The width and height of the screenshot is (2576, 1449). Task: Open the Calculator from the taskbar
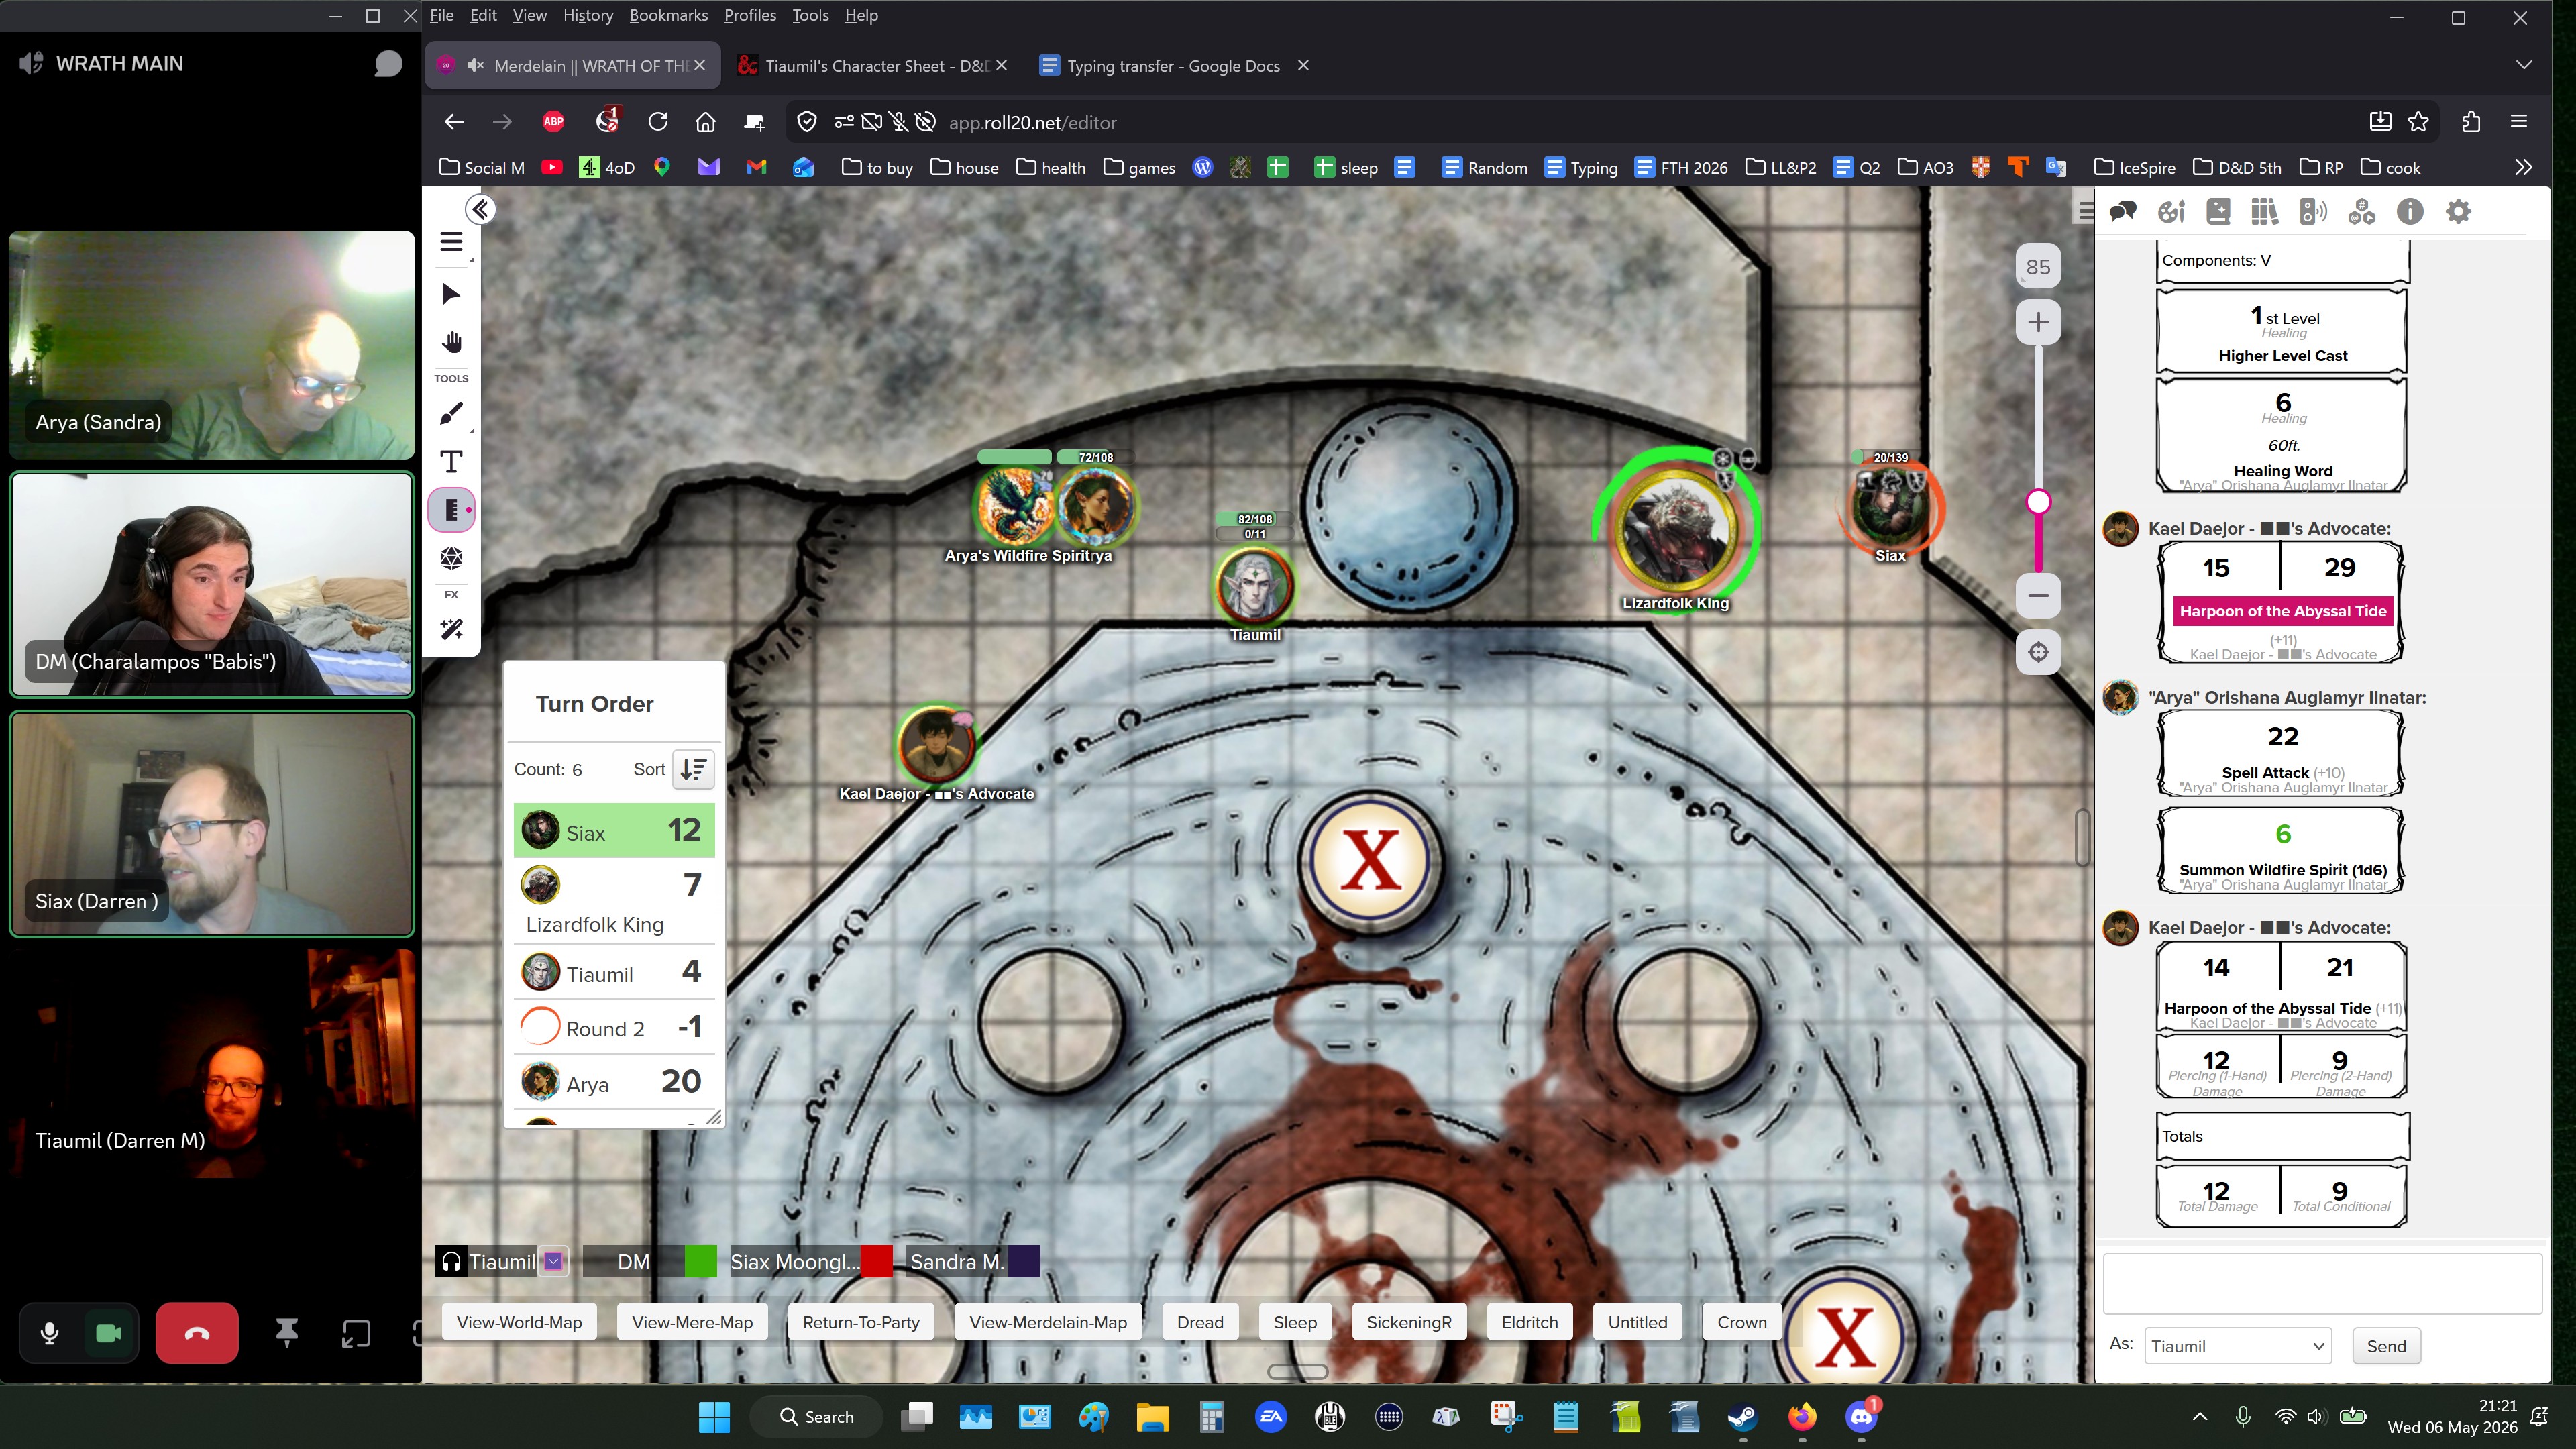pos(1211,1417)
